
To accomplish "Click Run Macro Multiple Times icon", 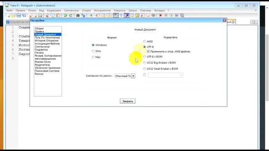I will 177,16.
